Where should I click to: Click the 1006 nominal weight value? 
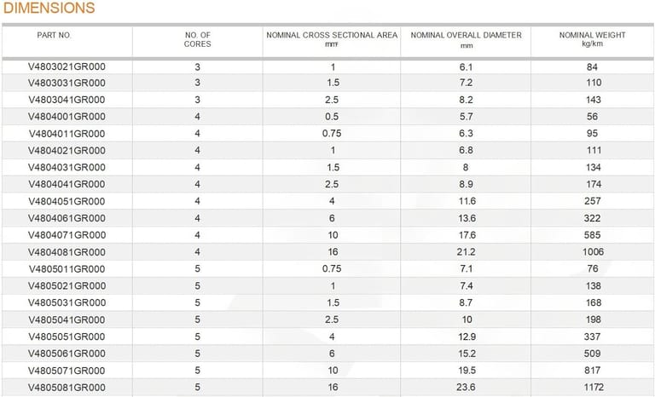592,252
